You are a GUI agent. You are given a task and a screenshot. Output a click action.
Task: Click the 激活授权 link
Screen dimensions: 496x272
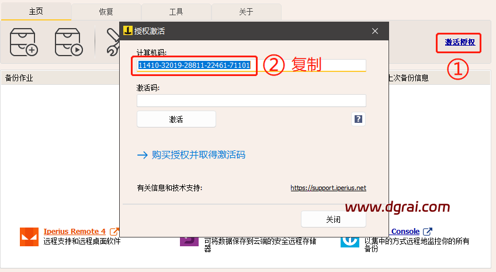(460, 42)
